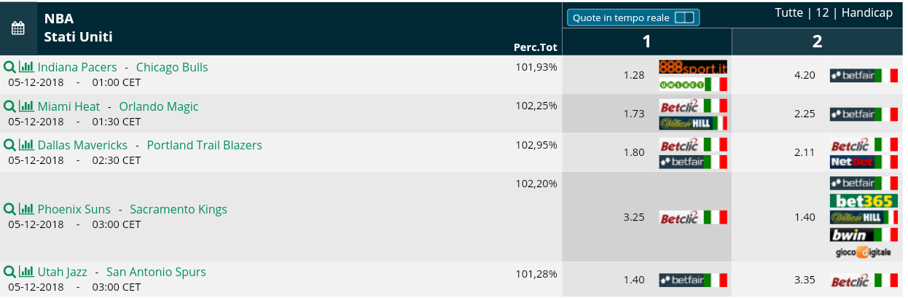Viewport: 908px width, 298px height.
Task: Switch to the 12 odds tab
Action: [x=822, y=13]
